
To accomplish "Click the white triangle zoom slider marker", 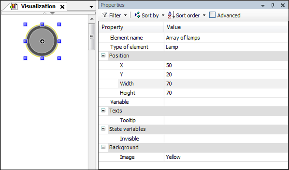I will point(45,13).
